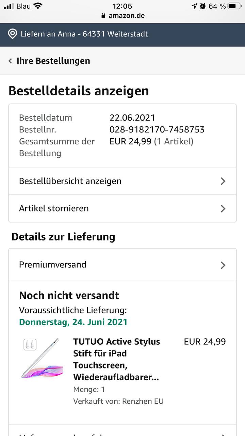245x436 pixels.
Task: Open the TUTUO Active Stylus product link
Action: point(116,359)
